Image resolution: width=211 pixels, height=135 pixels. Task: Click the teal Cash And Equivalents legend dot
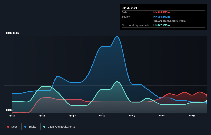click(x=44, y=127)
